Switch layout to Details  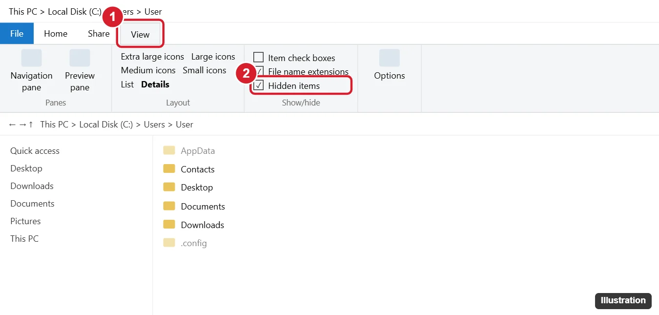[155, 84]
